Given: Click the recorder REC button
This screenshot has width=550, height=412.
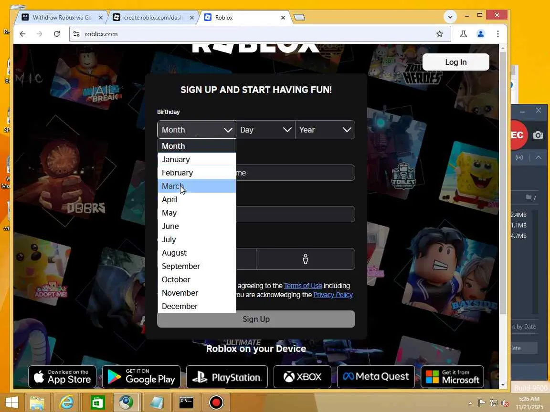Looking at the screenshot, I should click(518, 135).
